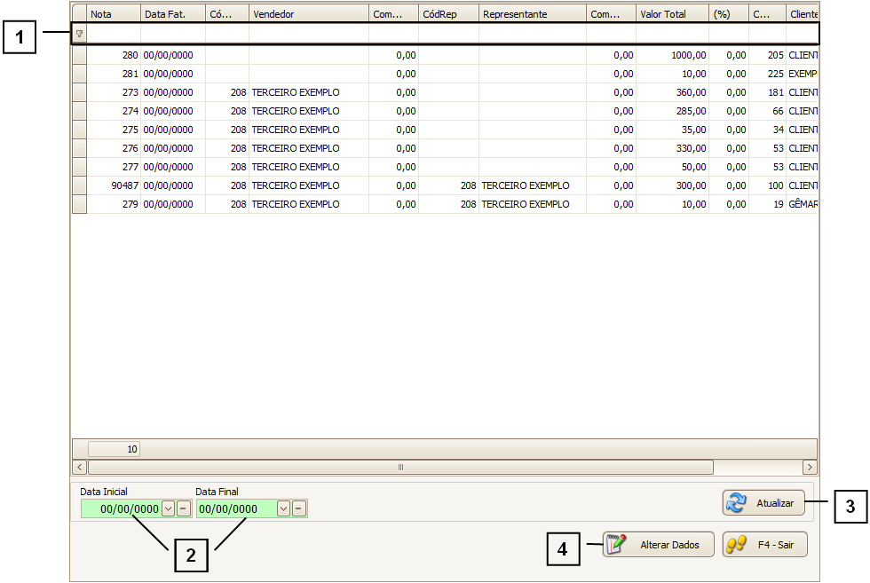Click the Representante column header
Screen dimensions: 870x583
pyautogui.click(x=532, y=14)
